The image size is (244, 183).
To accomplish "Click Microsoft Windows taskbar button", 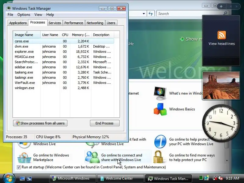I will pyautogui.click(x=72, y=178).
